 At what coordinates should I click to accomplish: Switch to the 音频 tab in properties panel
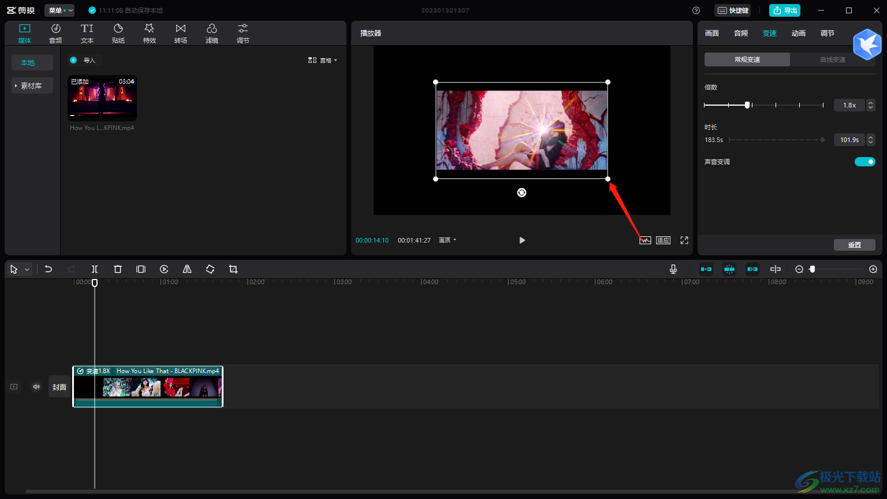point(741,33)
